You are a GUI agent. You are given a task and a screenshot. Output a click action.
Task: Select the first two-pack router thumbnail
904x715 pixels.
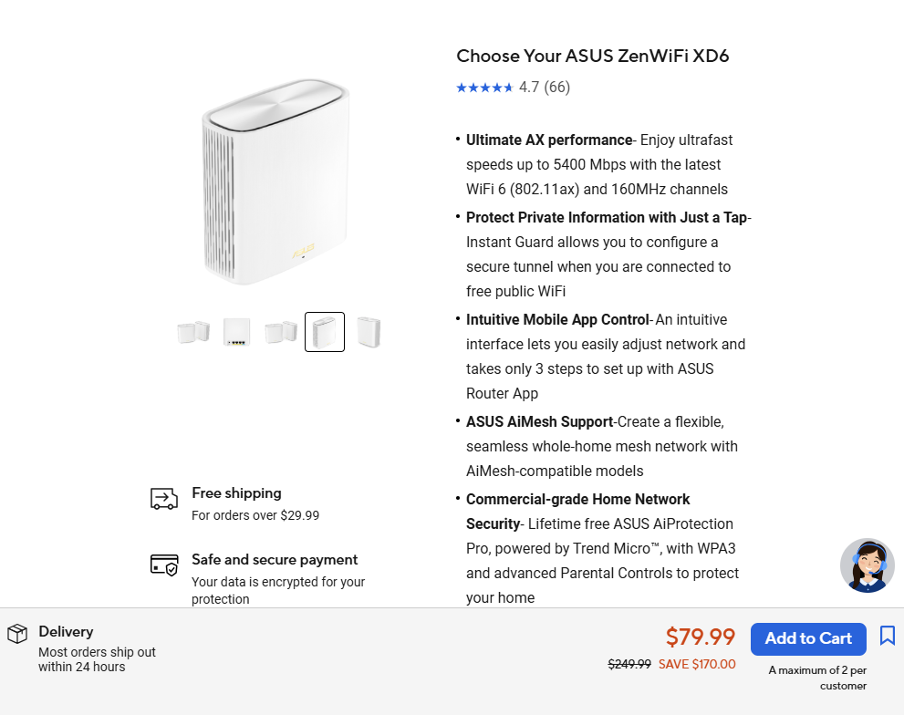(193, 332)
